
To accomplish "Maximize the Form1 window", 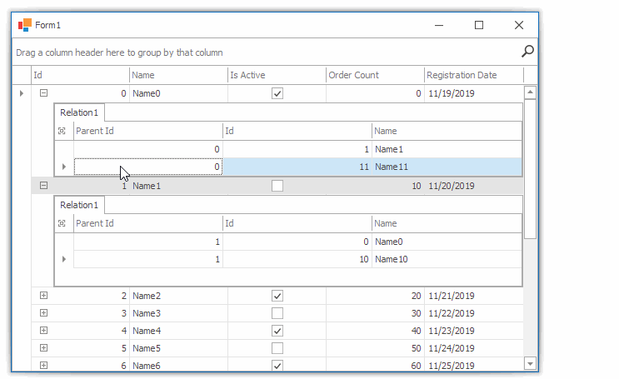I will coord(479,25).
